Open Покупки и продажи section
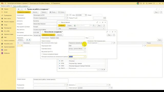The image size is (164, 92). click(9, 22)
